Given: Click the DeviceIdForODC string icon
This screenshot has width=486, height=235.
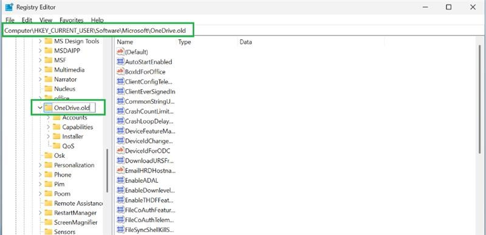Looking at the screenshot, I should (x=120, y=151).
